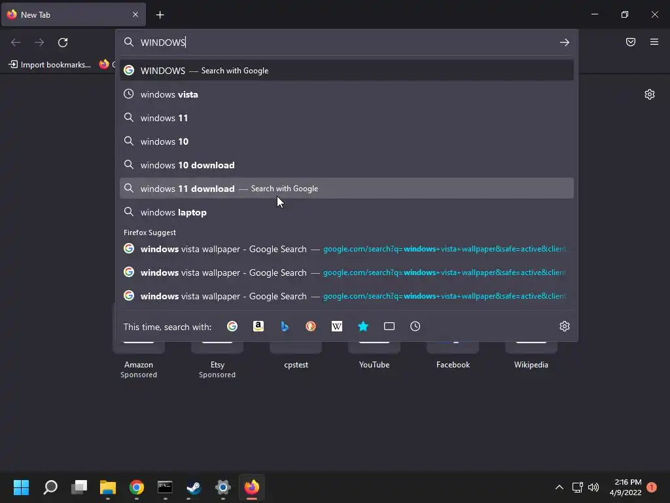Go back one page
This screenshot has width=670, height=503.
(x=16, y=43)
